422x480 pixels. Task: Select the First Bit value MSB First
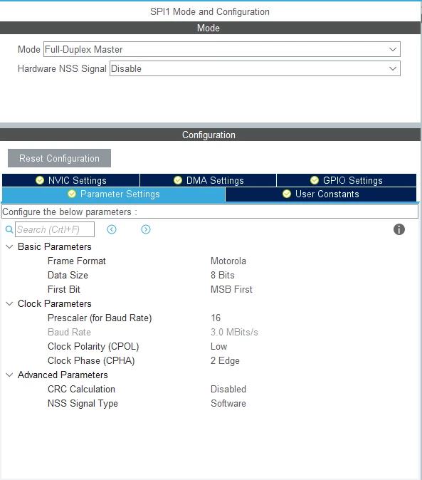coord(231,290)
